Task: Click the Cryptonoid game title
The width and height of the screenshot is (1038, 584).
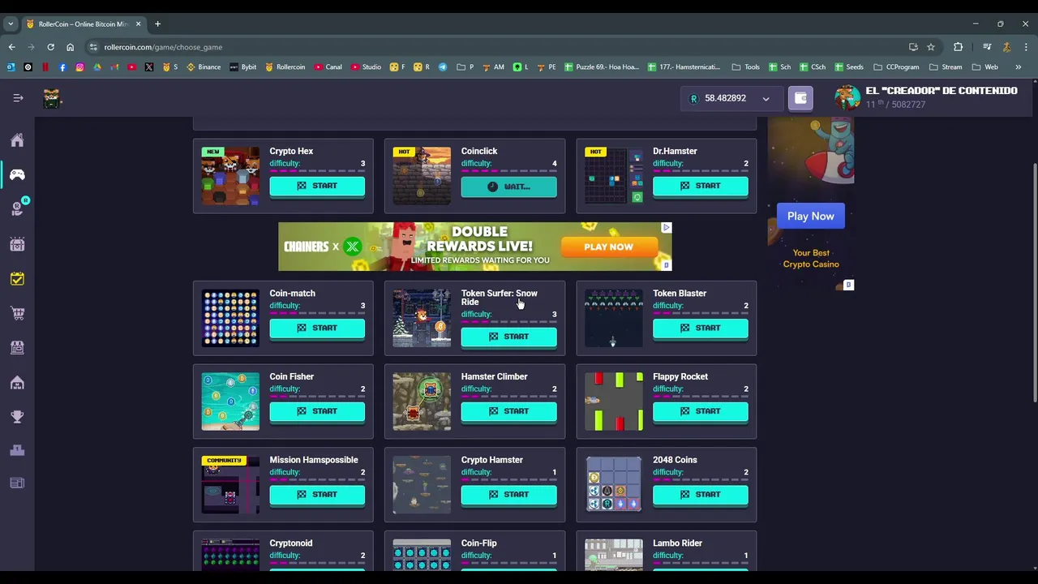Action: [291, 543]
